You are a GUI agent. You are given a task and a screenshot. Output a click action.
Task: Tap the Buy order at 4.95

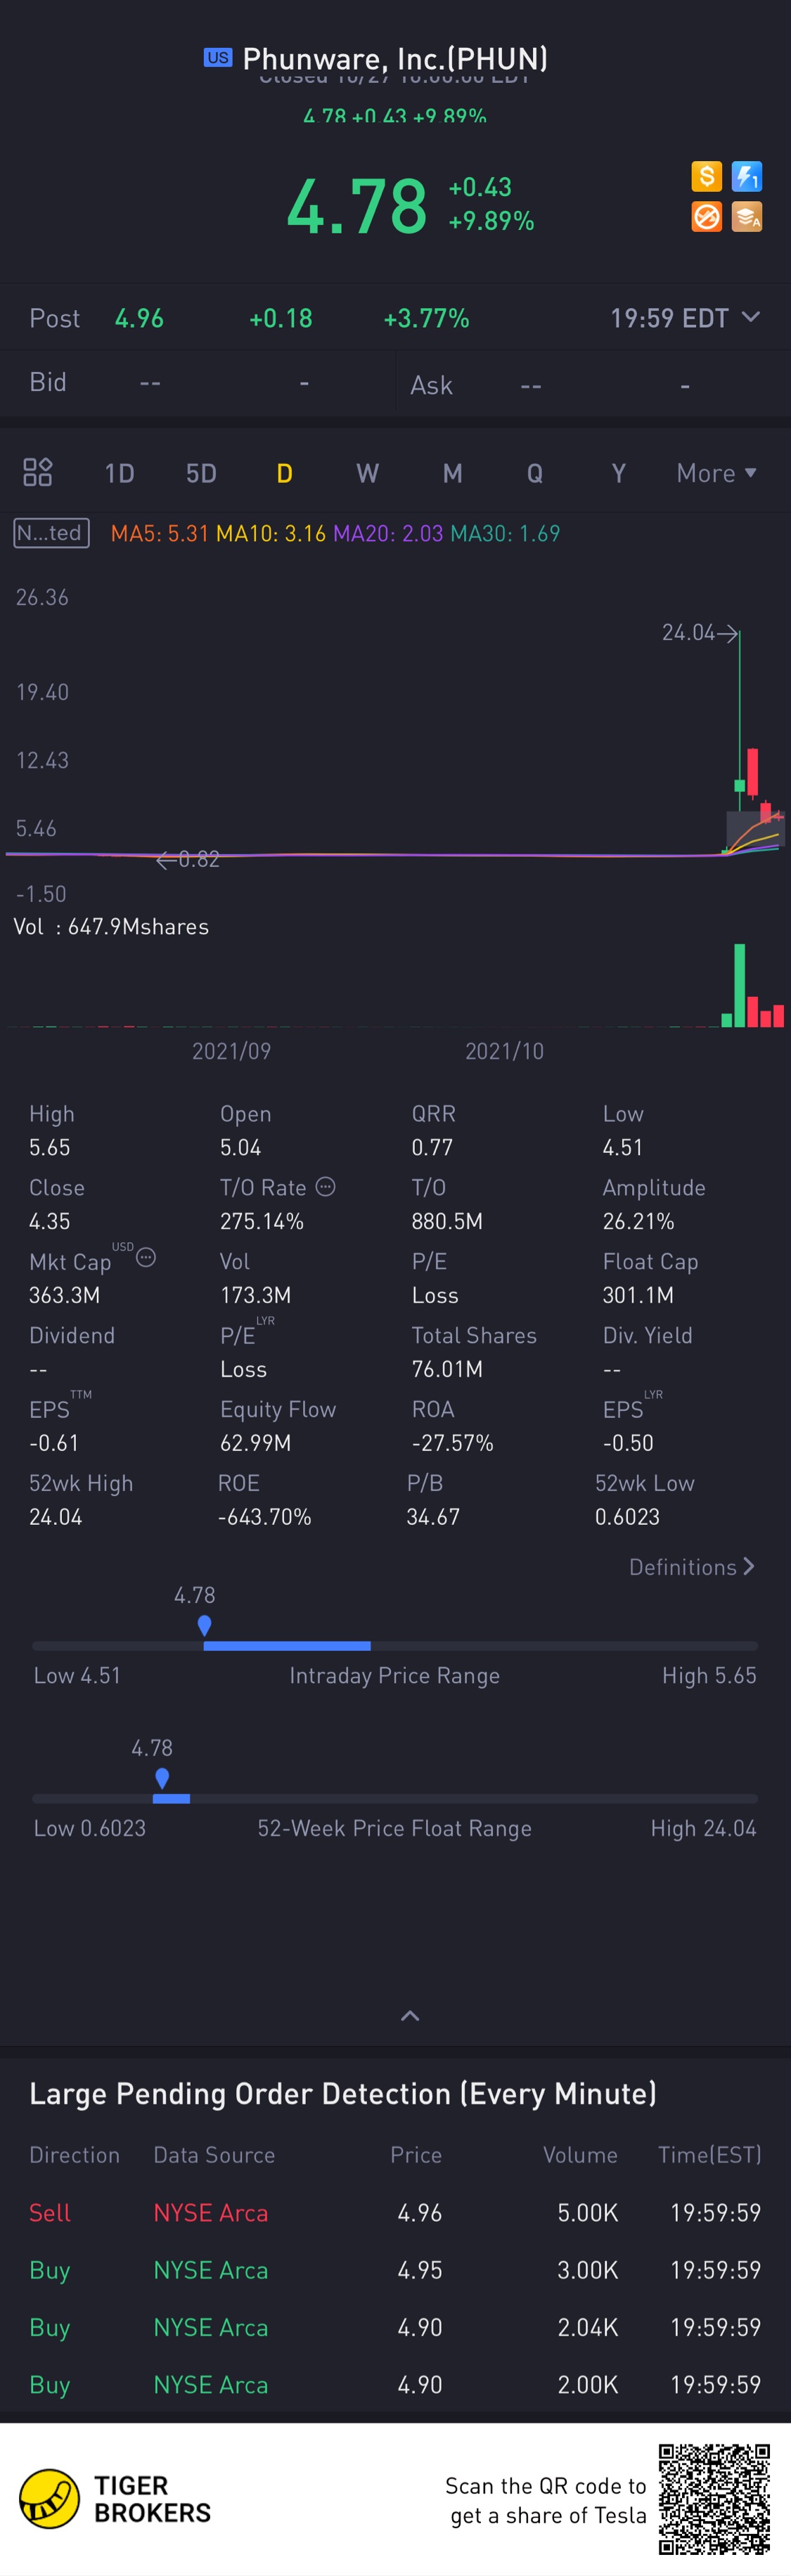coord(395,2270)
